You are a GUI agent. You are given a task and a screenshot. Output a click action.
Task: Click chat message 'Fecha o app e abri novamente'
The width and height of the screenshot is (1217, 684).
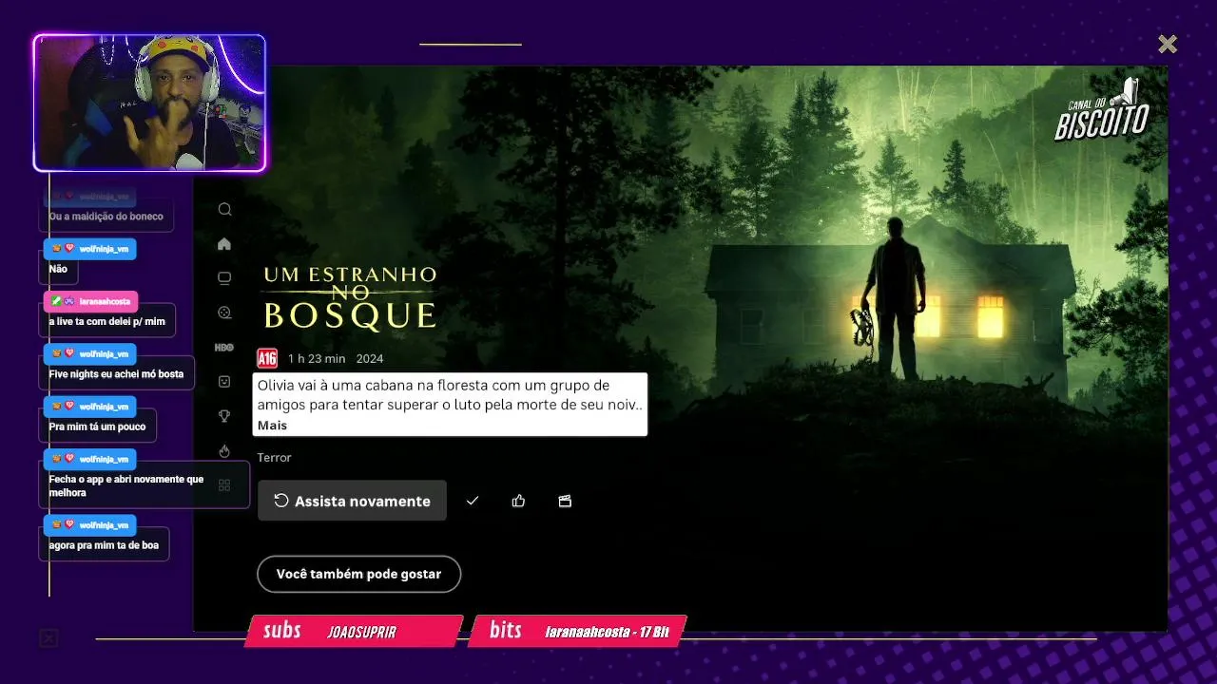click(145, 485)
